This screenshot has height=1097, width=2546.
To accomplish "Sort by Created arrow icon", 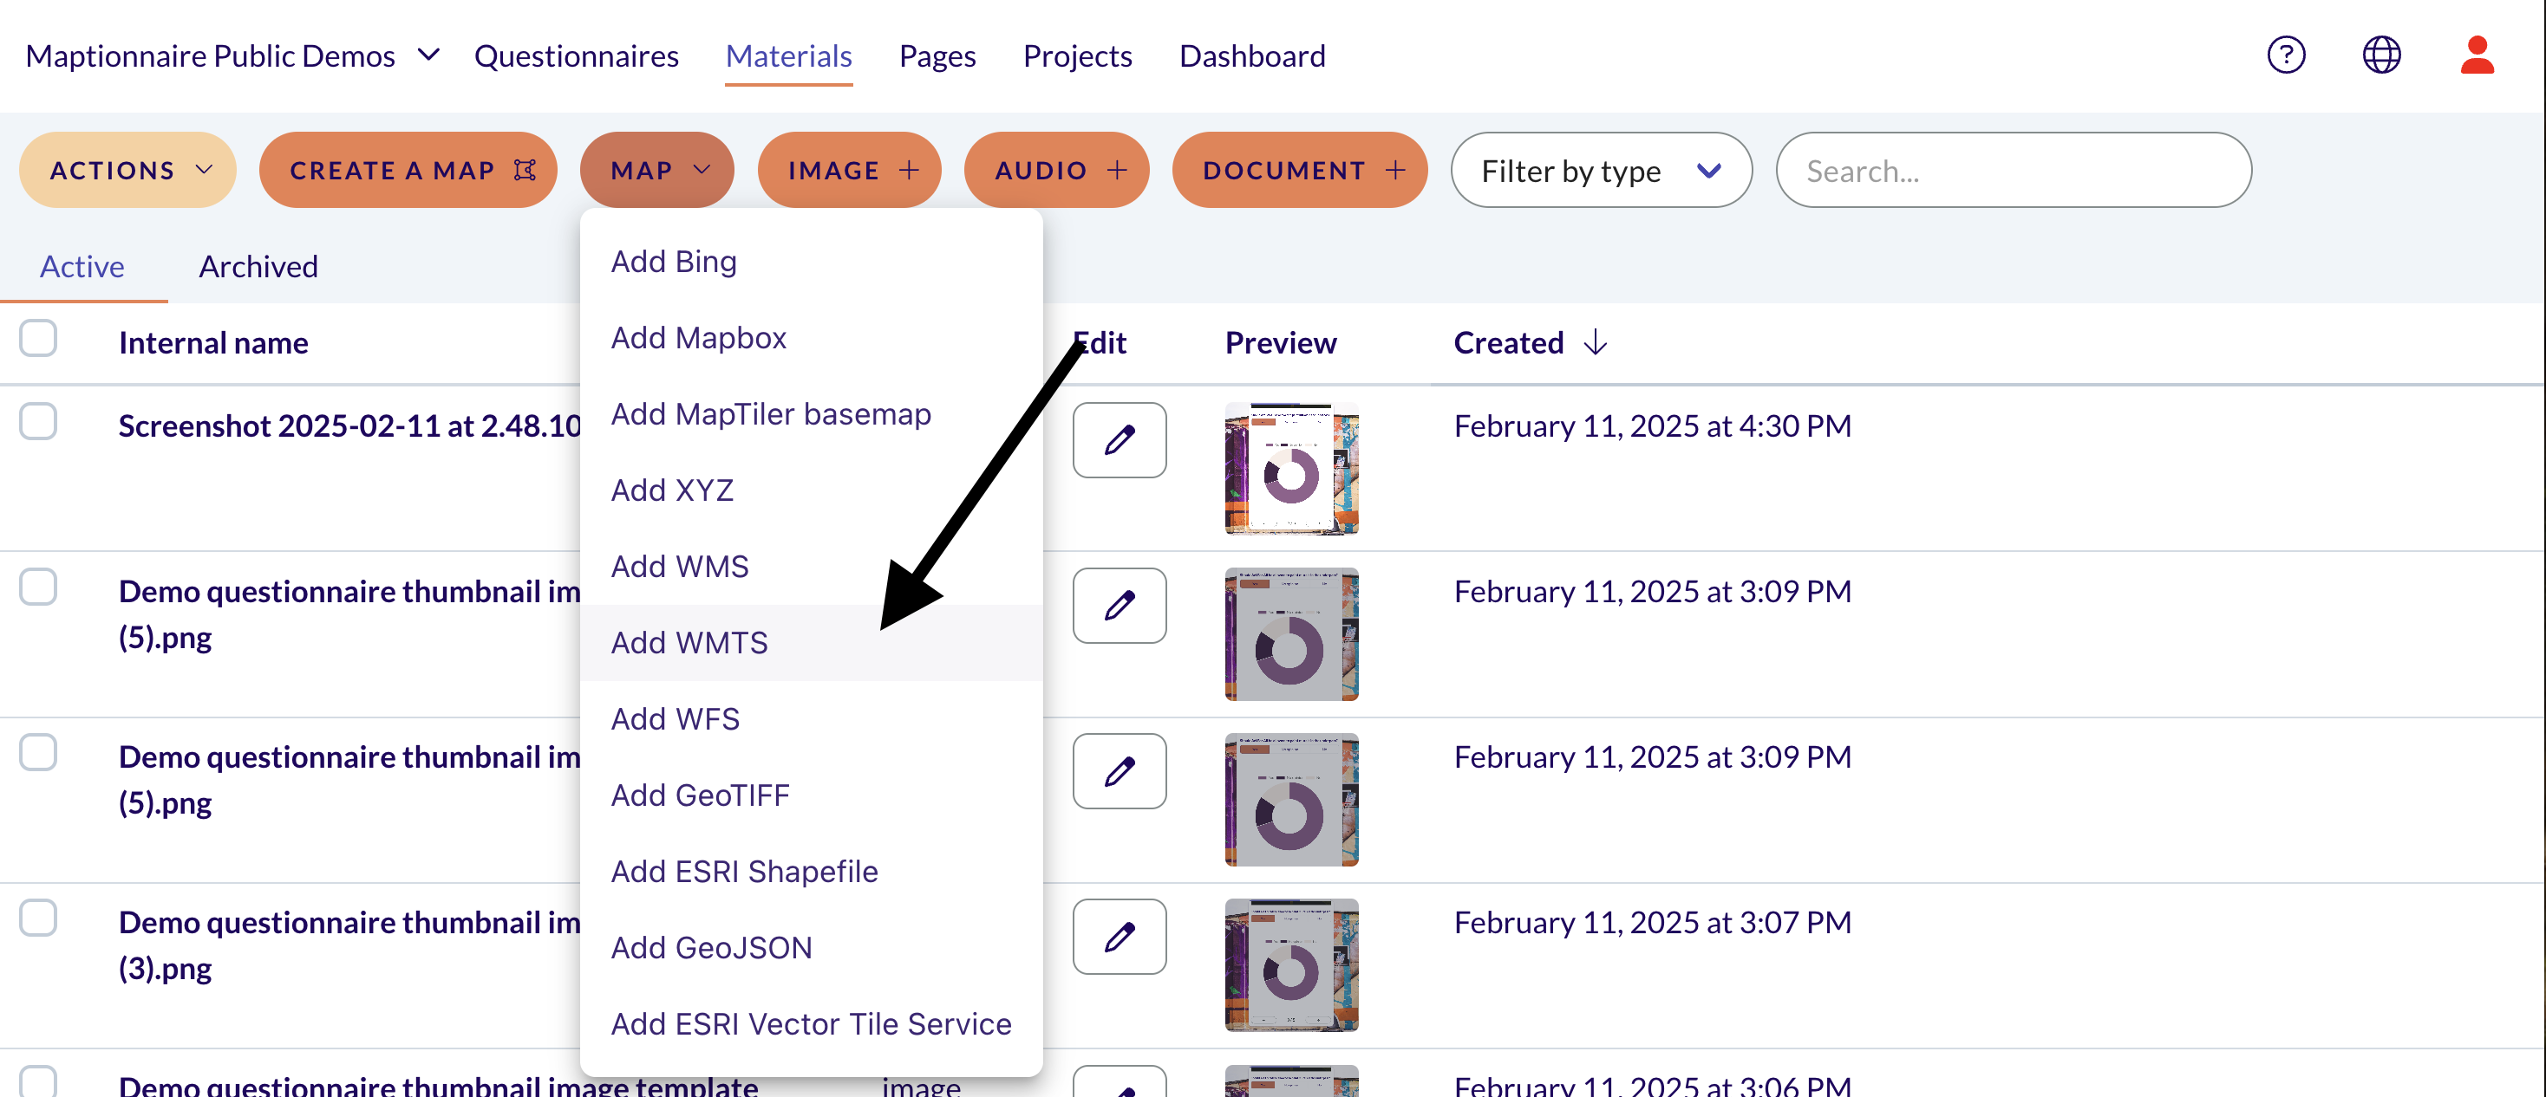I will coord(1596,342).
